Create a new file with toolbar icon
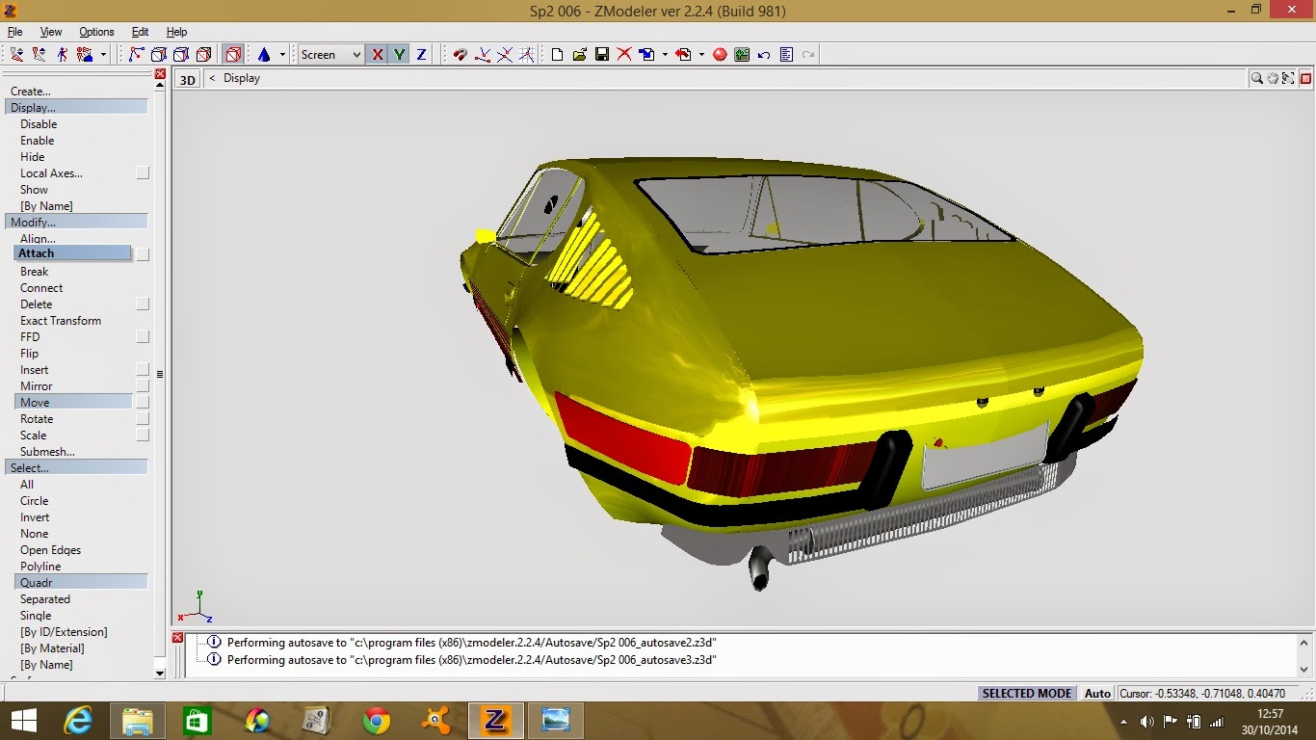Screen dimensions: 1316x740 (x=558, y=55)
